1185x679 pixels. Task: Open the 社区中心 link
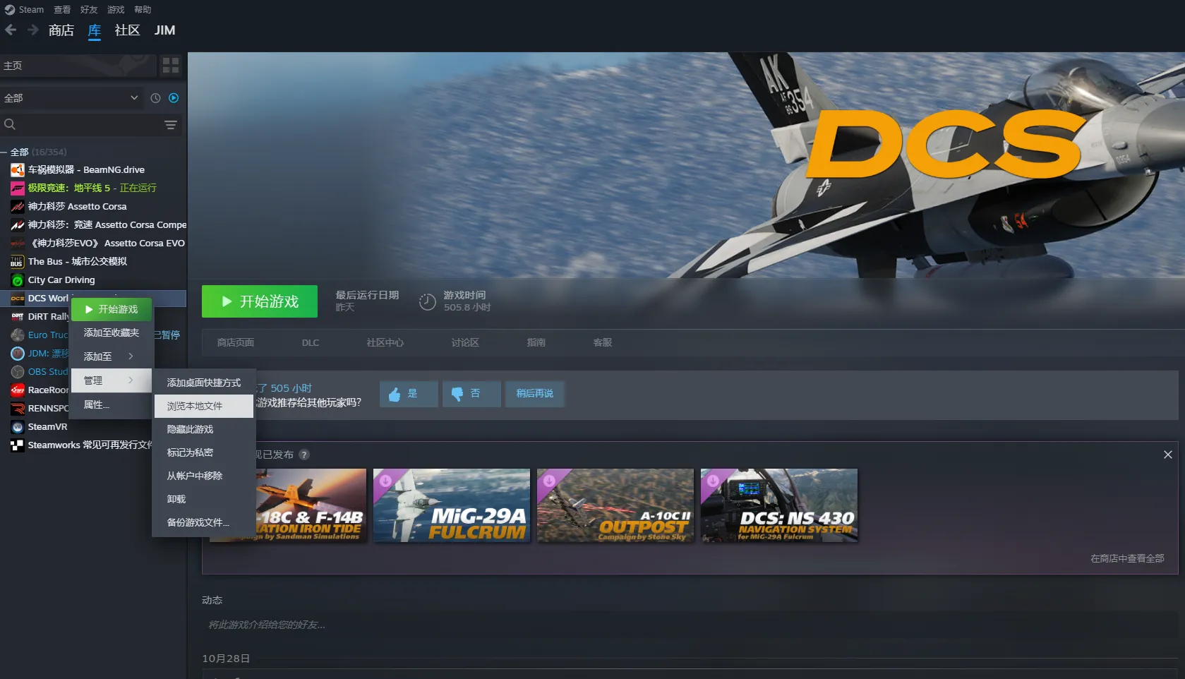coord(385,342)
